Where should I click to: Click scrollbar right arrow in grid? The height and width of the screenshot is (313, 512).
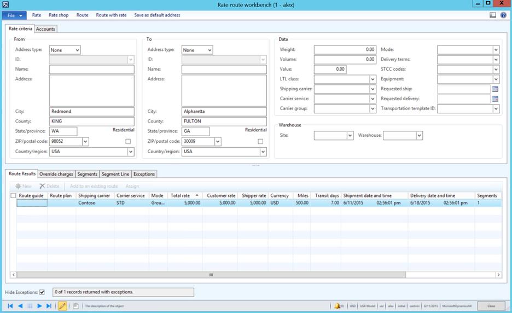499,275
